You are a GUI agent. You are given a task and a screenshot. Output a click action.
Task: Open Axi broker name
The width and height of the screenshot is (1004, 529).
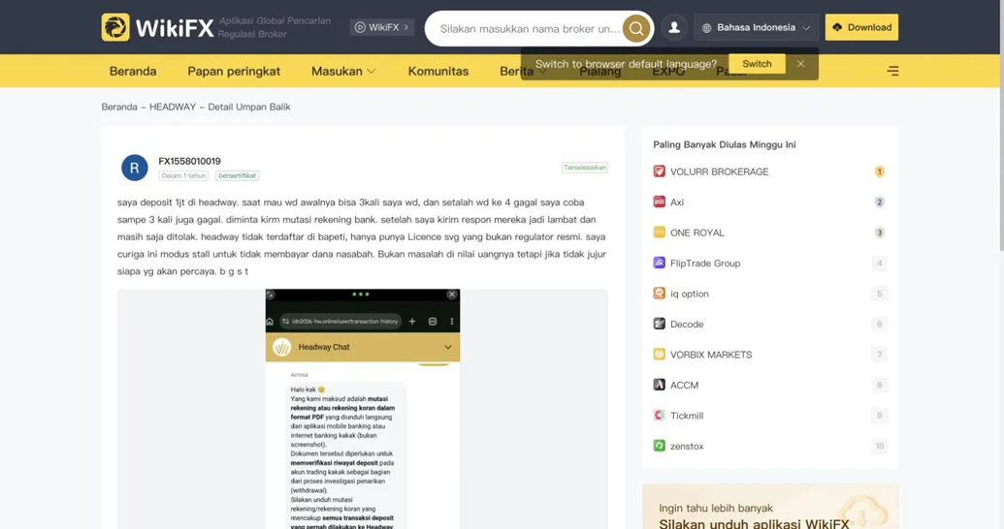677,202
